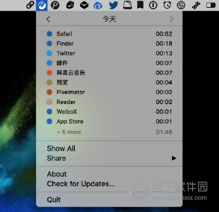Open the blue Weibo menu bar icon

pyautogui.click(x=98, y=5)
